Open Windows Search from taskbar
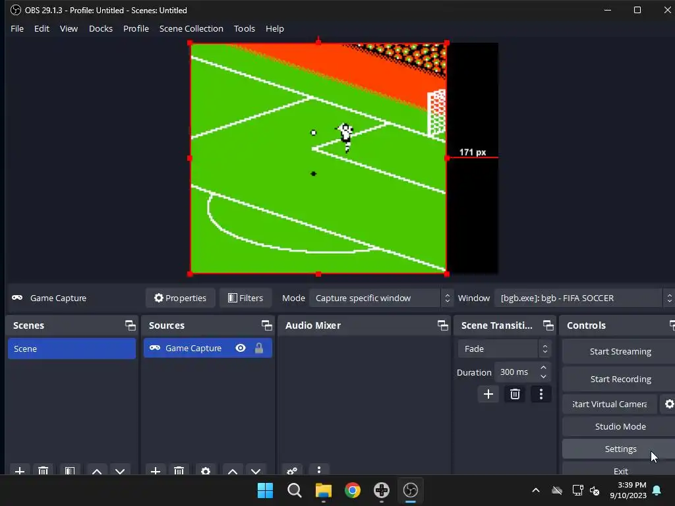The height and width of the screenshot is (506, 675). [295, 490]
